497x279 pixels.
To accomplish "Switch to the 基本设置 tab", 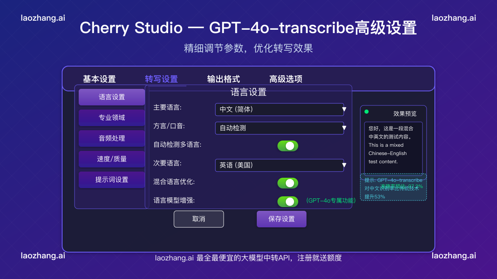I will (99, 79).
